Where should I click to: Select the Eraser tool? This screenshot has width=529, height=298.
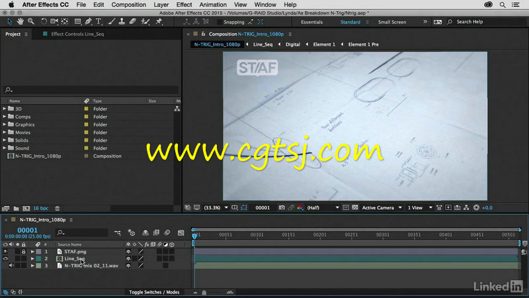pos(133,22)
